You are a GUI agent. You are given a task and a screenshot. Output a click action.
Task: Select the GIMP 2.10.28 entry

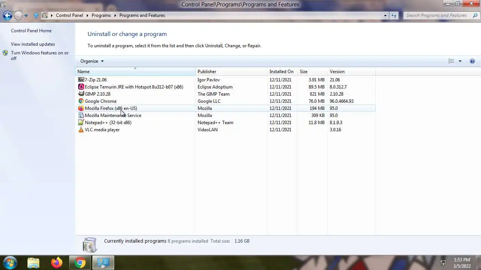click(x=98, y=94)
